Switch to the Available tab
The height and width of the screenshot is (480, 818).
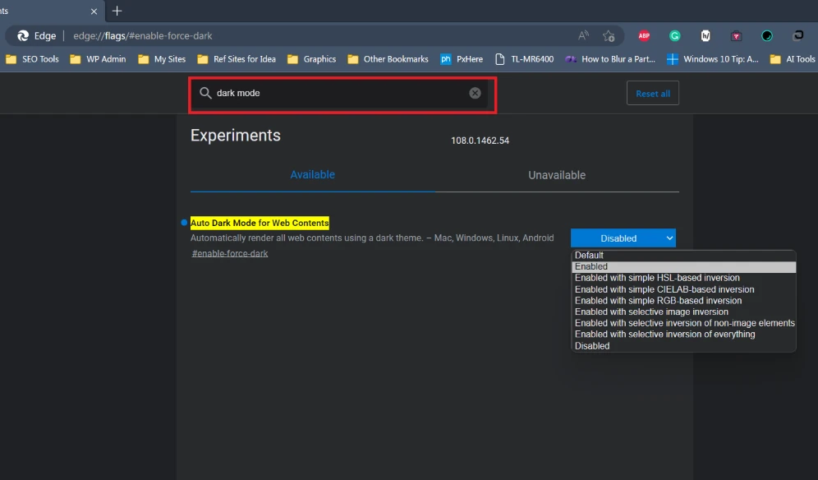coord(312,175)
